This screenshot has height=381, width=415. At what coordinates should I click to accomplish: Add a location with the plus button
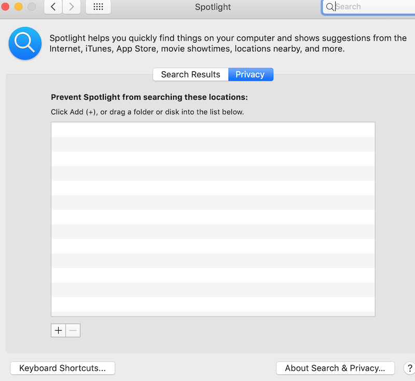click(58, 331)
